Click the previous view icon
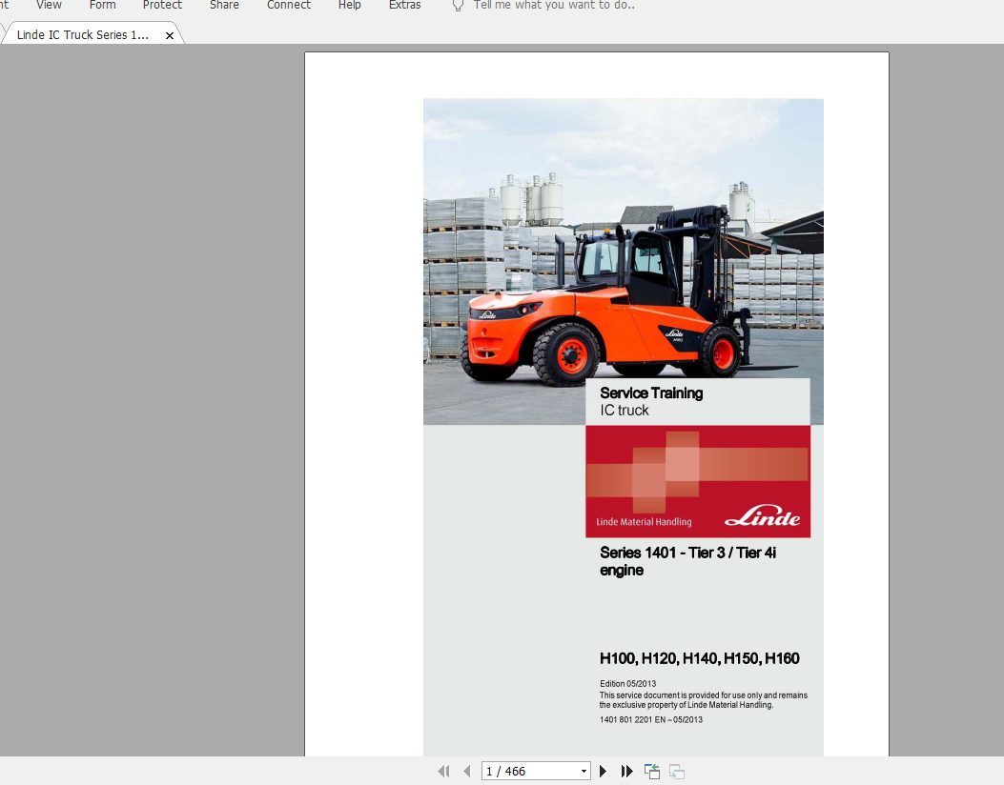 point(652,771)
